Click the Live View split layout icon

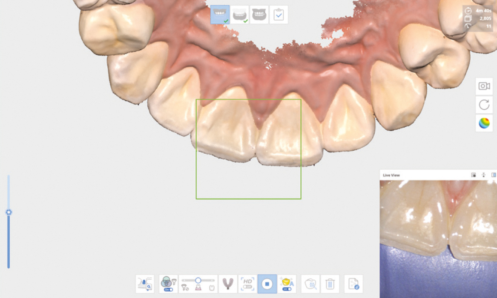click(x=494, y=175)
